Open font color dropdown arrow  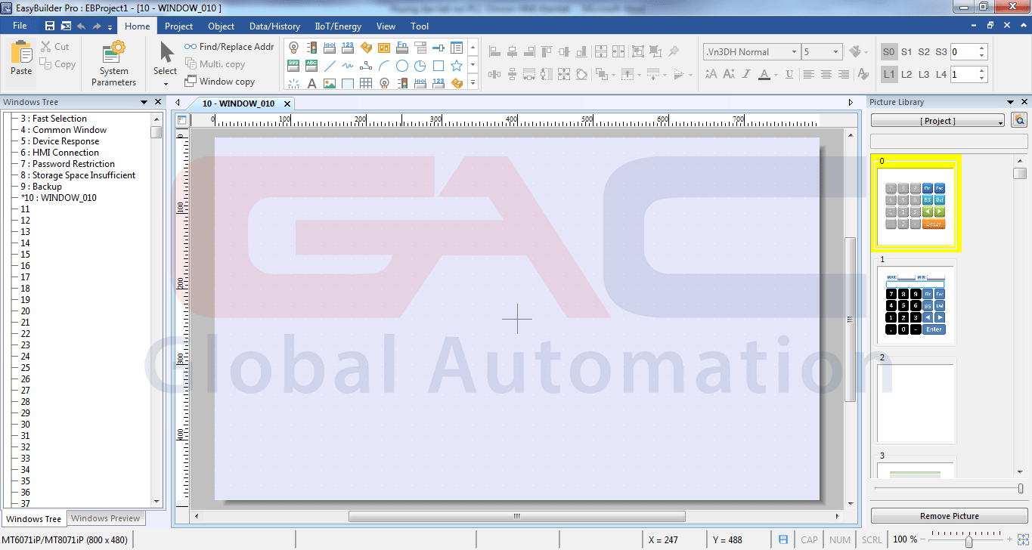coord(776,75)
